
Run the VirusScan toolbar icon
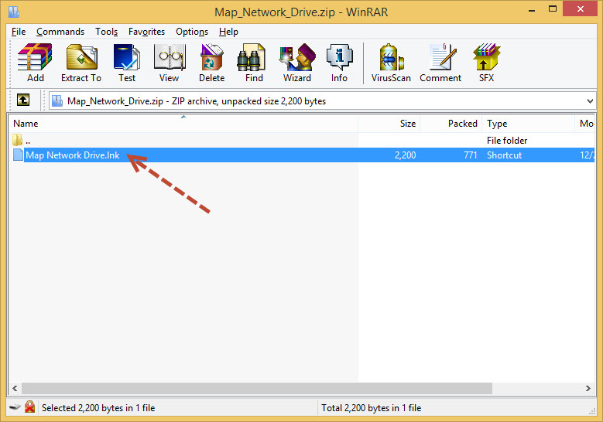pyautogui.click(x=391, y=57)
